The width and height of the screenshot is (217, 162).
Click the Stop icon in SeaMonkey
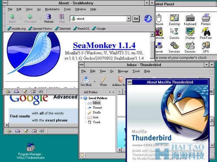point(62,19)
